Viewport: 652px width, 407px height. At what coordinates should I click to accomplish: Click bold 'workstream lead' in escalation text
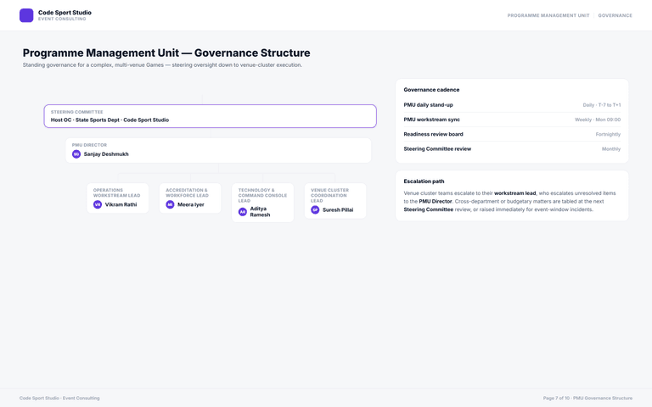tap(514, 193)
